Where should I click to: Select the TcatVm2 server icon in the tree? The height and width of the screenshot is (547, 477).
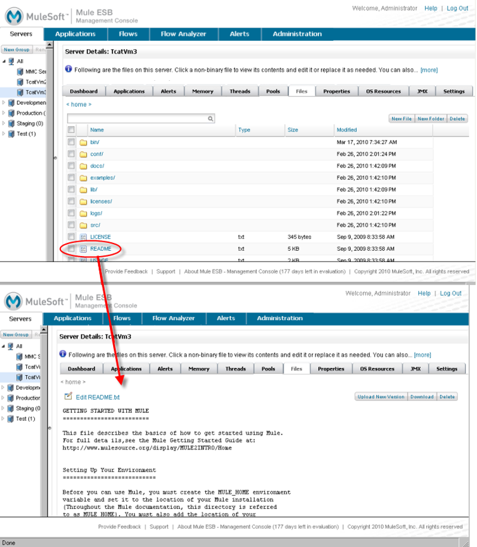(20, 81)
